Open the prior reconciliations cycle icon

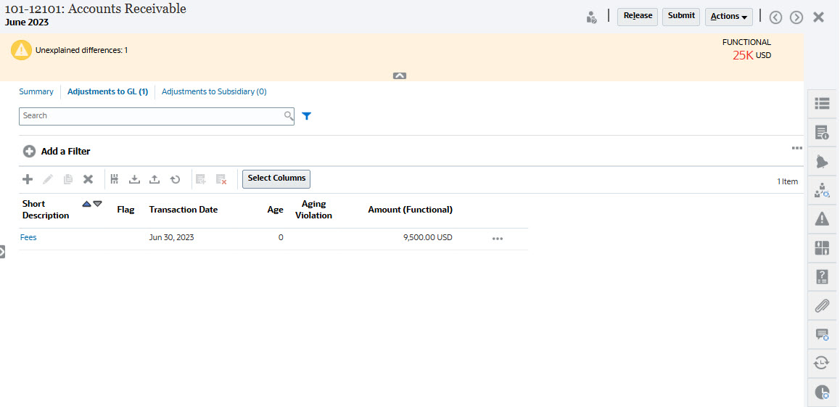(822, 363)
